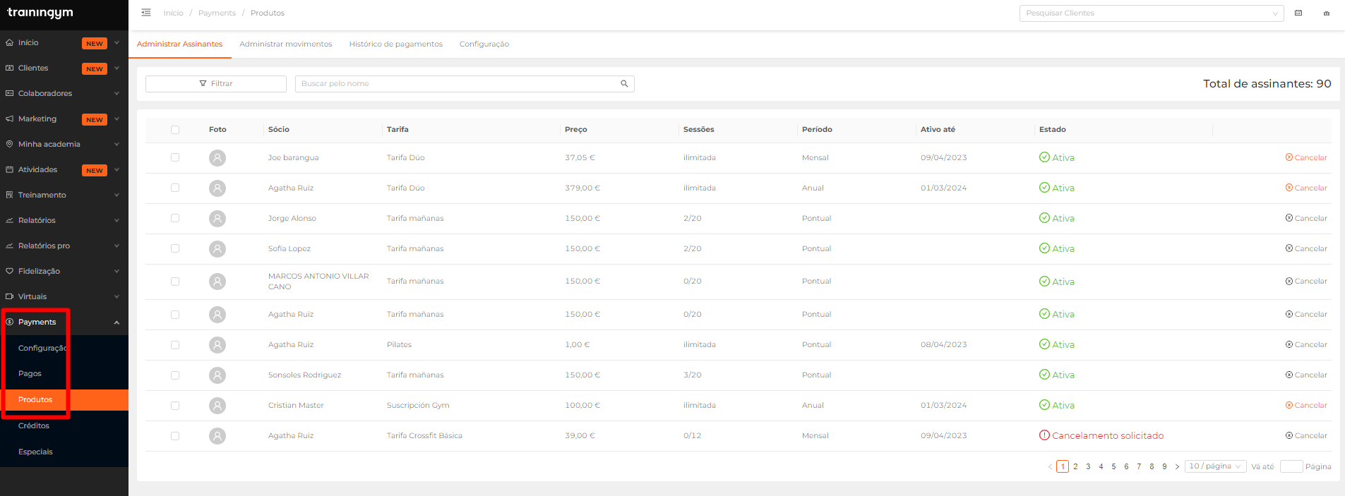
Task: Click the Marketing megaphone icon in sidebar
Action: tap(9, 119)
